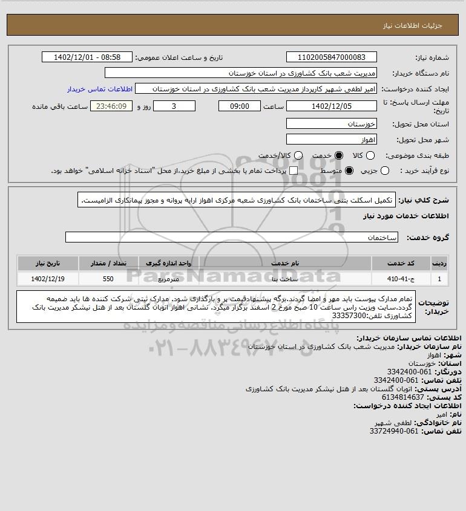Screen dimensions: 466x511
Task: Click the deadline hour field 09:00
Action: [x=240, y=106]
